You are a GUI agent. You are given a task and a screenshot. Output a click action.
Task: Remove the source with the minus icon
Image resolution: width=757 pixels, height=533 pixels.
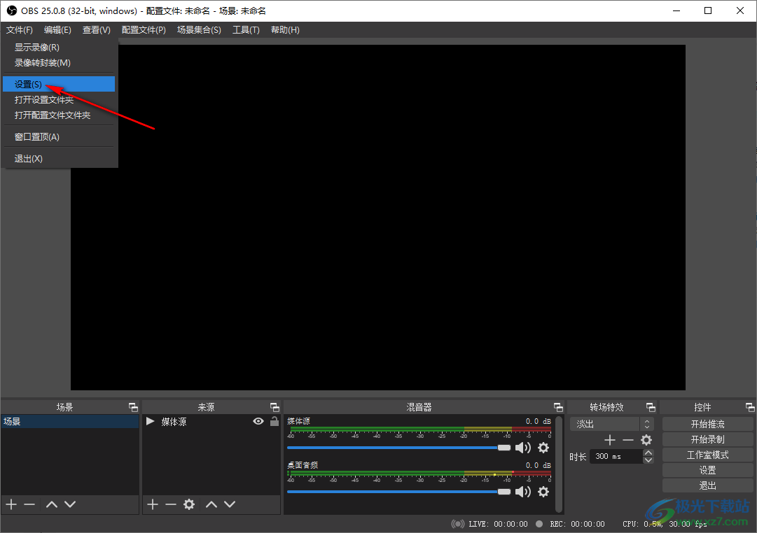click(x=170, y=504)
